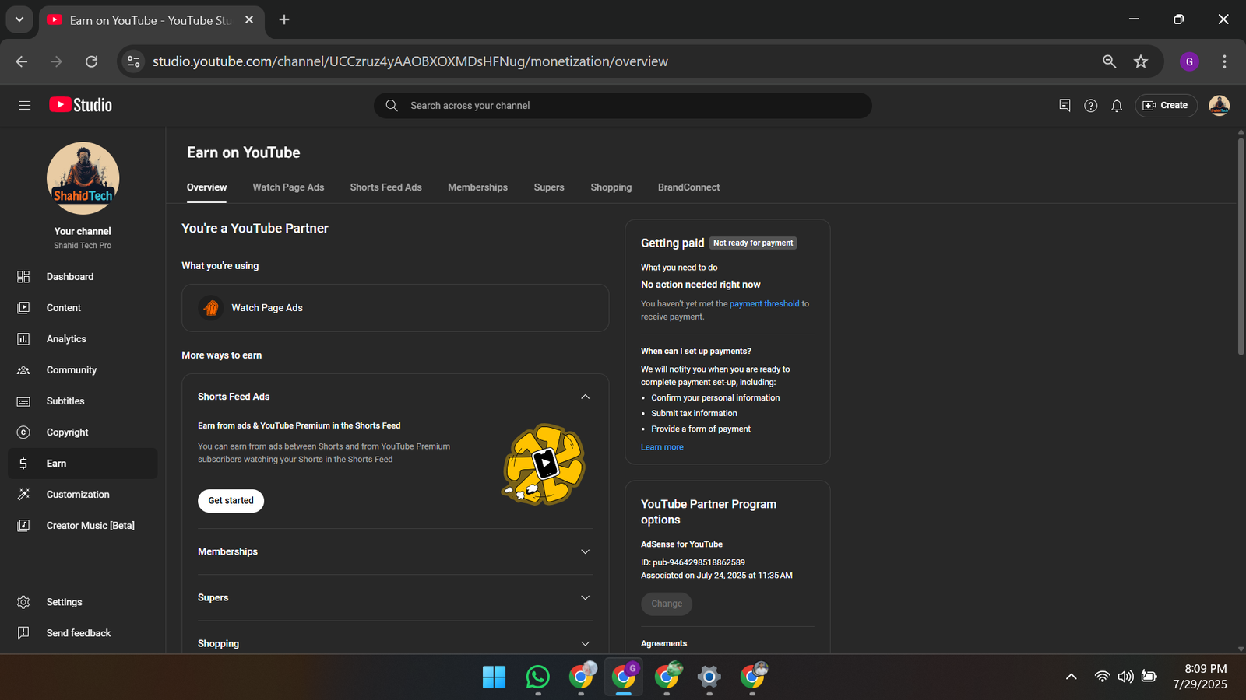The height and width of the screenshot is (700, 1246).
Task: Click Get started for Shorts Feed Ads
Action: (x=231, y=501)
